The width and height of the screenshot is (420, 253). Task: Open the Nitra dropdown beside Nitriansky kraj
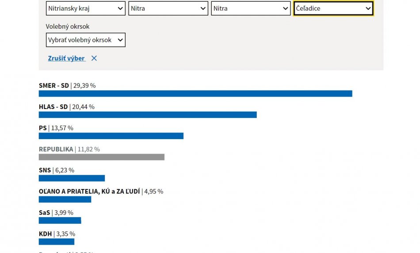point(168,8)
